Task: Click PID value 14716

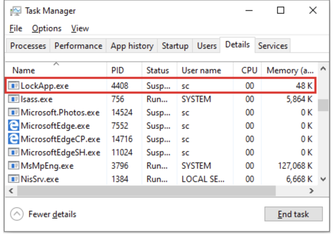Action: pyautogui.click(x=122, y=139)
